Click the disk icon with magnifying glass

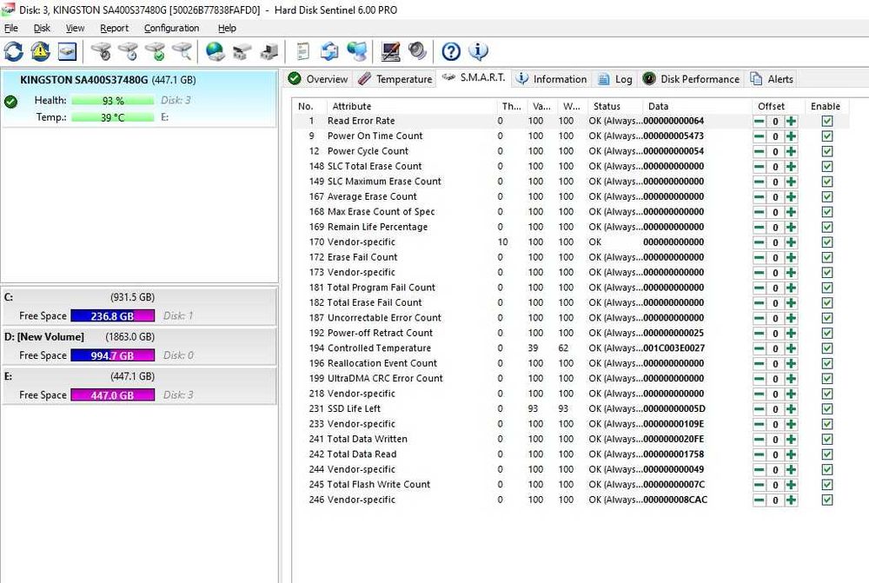182,51
